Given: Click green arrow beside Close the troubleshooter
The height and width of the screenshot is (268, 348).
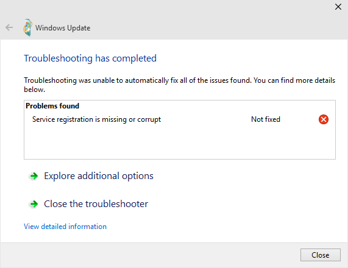Looking at the screenshot, I should coord(34,204).
